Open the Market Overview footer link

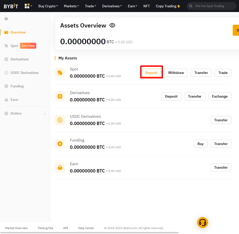(16, 228)
